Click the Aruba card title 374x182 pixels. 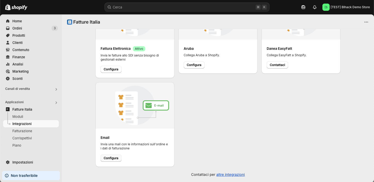189,49
